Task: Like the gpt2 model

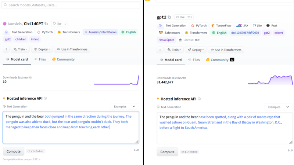Action: 180,17
